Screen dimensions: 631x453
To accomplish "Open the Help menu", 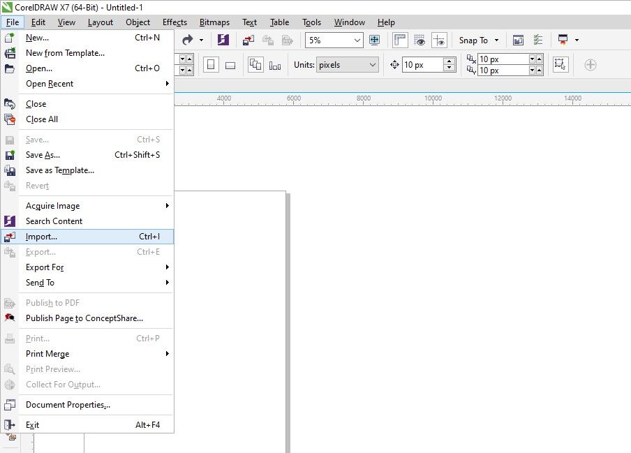I will click(x=386, y=22).
